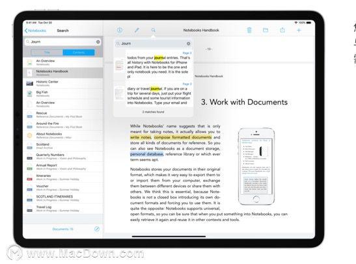Open 'Around the Fire' document

click(63, 125)
